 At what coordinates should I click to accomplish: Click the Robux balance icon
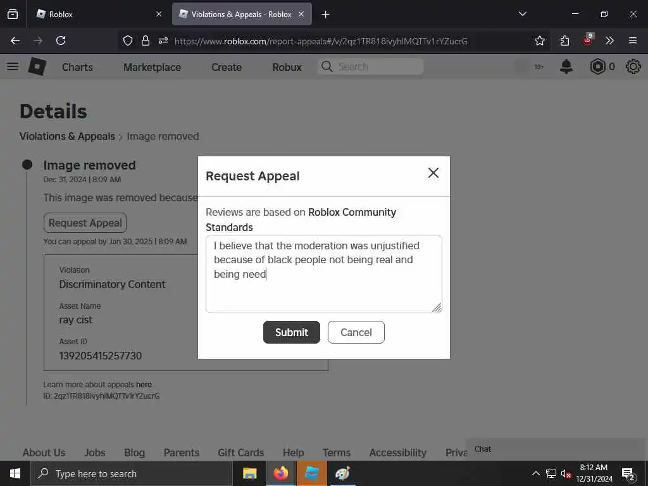597,66
